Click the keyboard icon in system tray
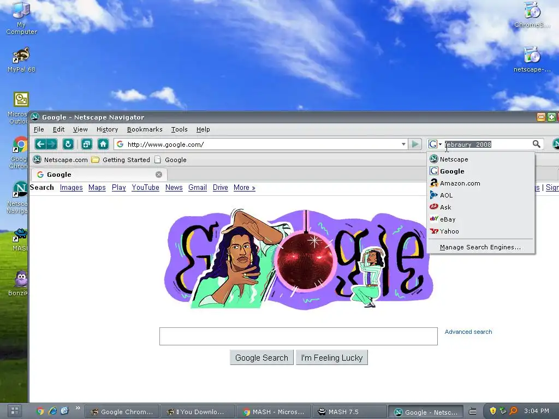 pos(472,411)
